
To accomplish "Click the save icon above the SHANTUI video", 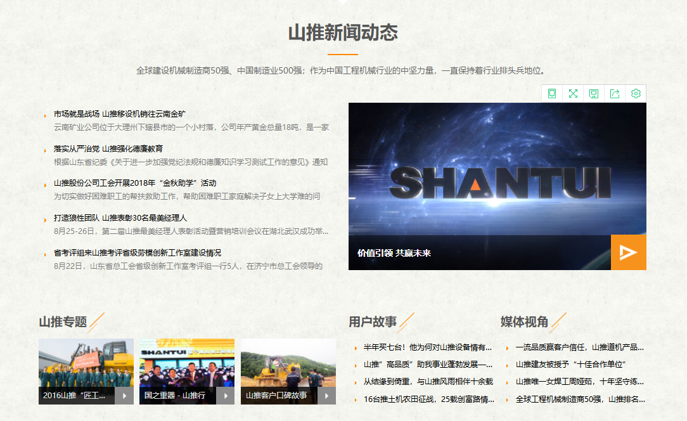I will tap(593, 93).
